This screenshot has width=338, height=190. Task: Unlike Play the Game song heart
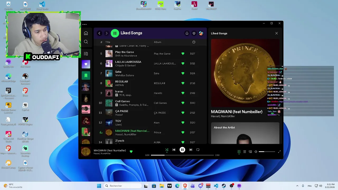[x=183, y=54]
